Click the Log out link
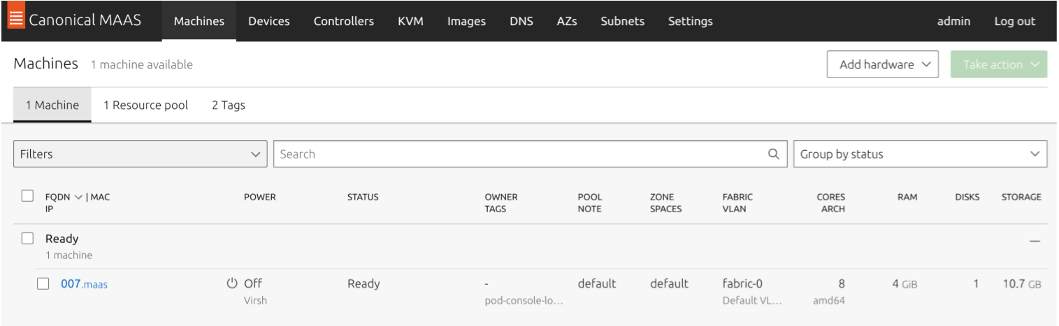This screenshot has width=1059, height=326. click(1014, 21)
